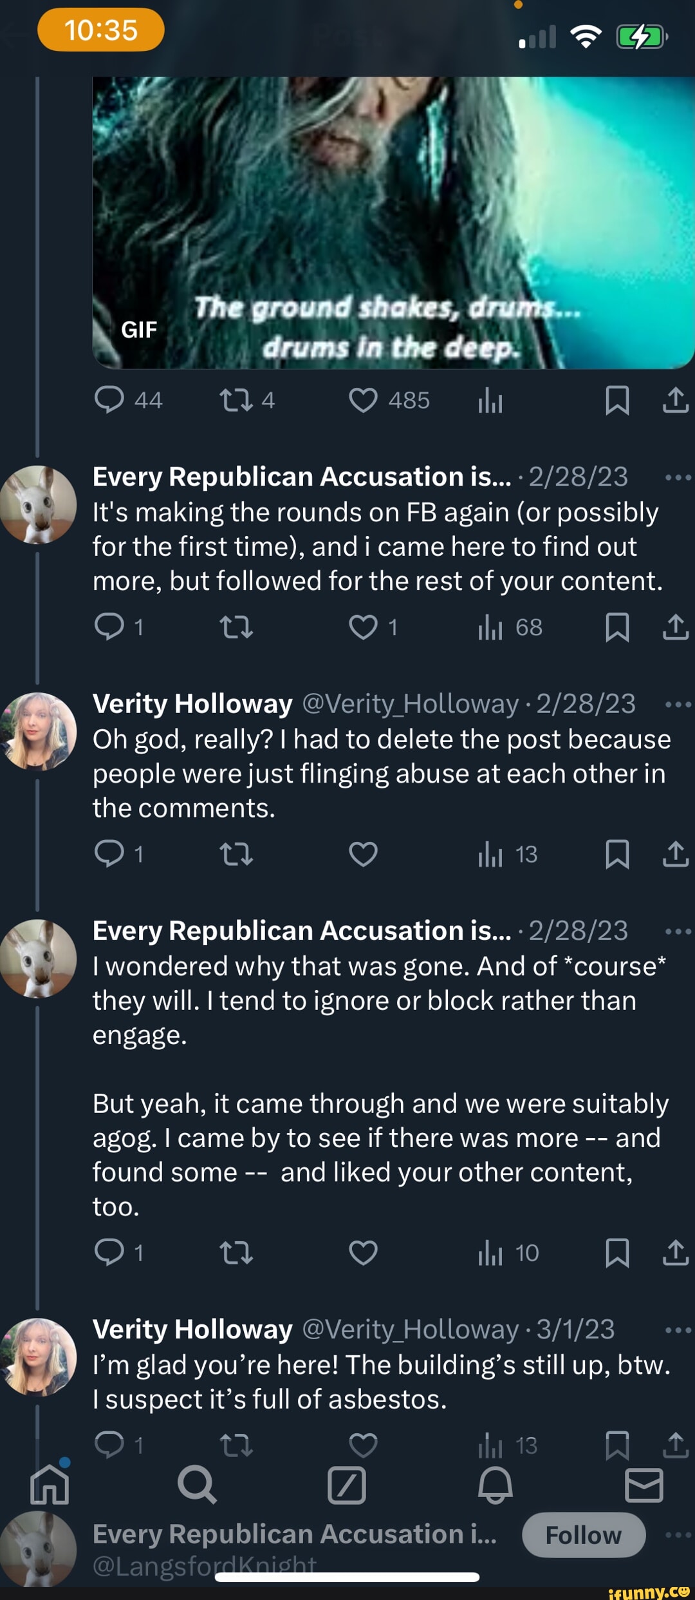This screenshot has width=695, height=1600.
Task: Open more options on Verity's 'Oh god, really?' reply
Action: pyautogui.click(x=678, y=705)
